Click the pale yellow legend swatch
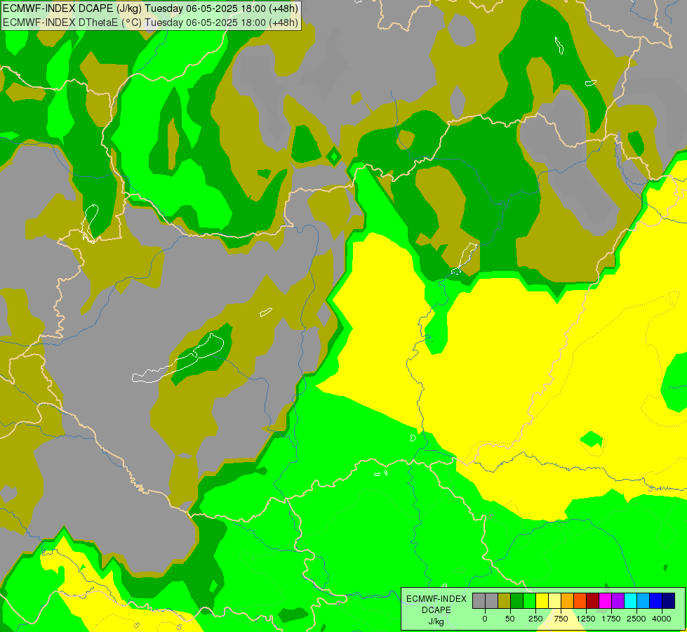Viewport: 687px width, 632px height. click(554, 601)
